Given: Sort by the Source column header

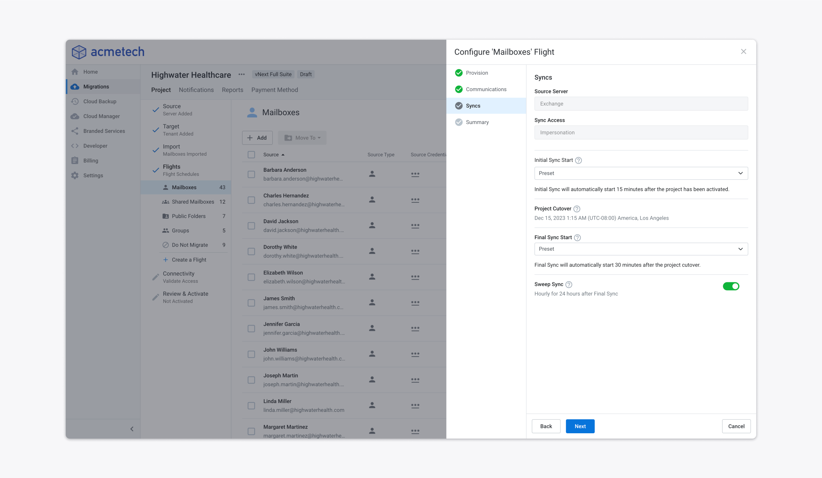Looking at the screenshot, I should 274,155.
